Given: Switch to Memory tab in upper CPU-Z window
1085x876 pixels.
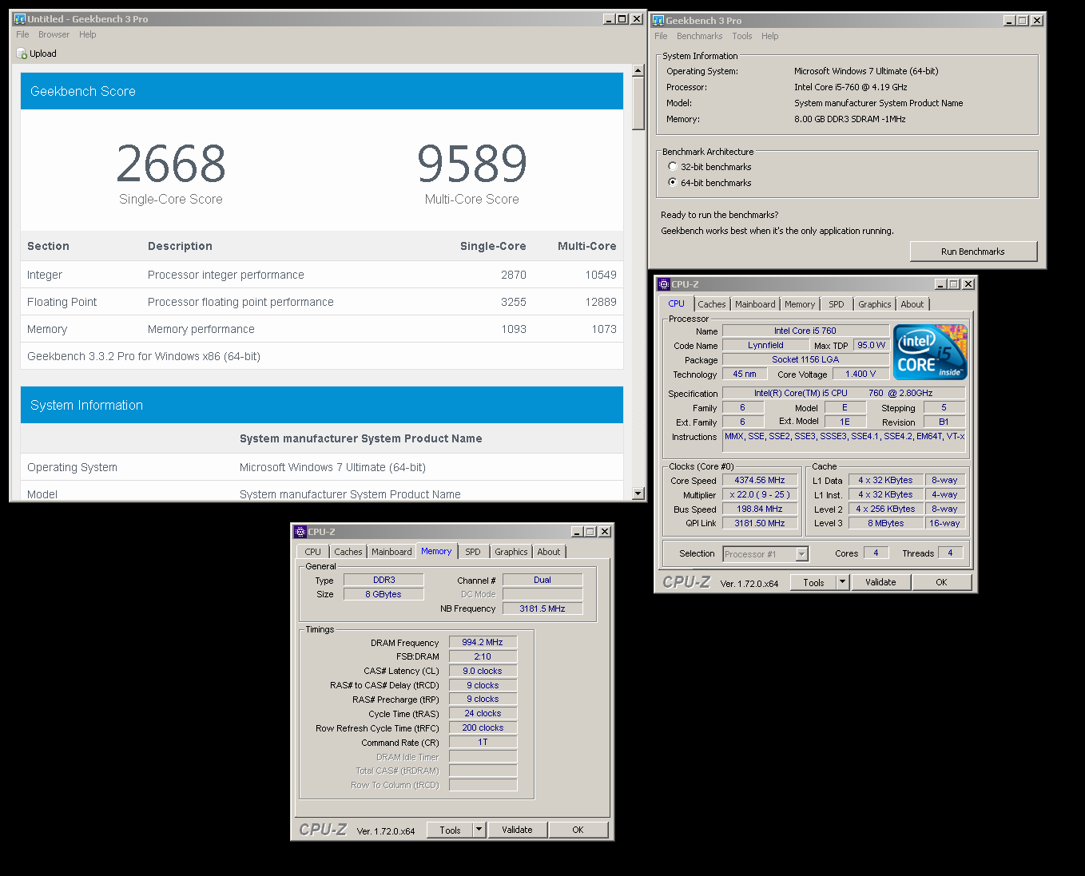Looking at the screenshot, I should tap(800, 304).
